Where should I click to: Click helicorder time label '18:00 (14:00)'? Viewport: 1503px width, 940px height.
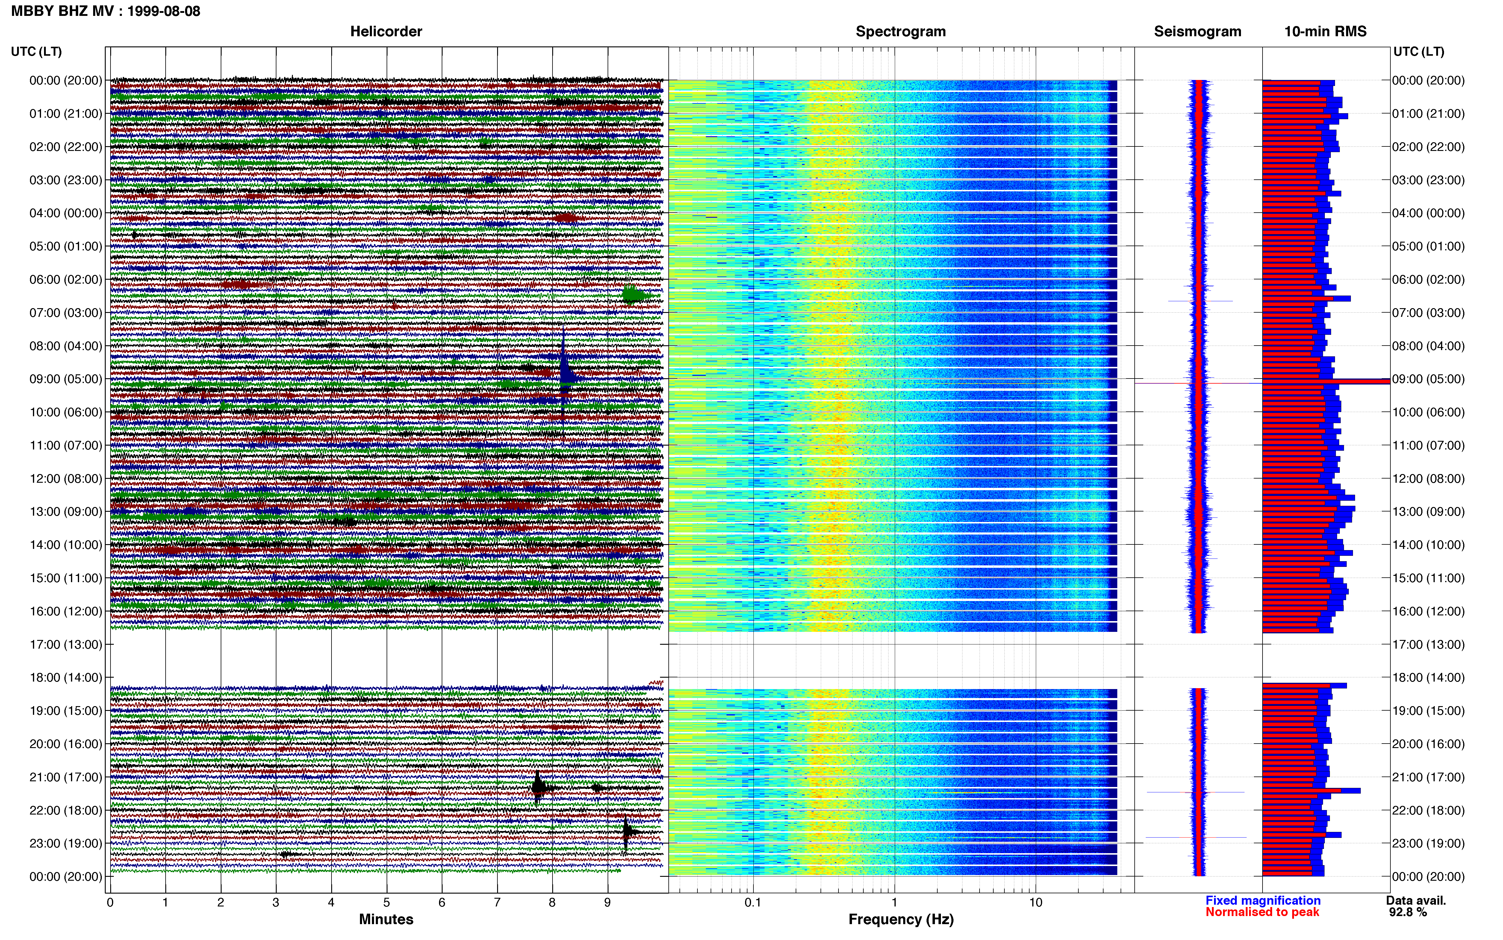pos(66,678)
